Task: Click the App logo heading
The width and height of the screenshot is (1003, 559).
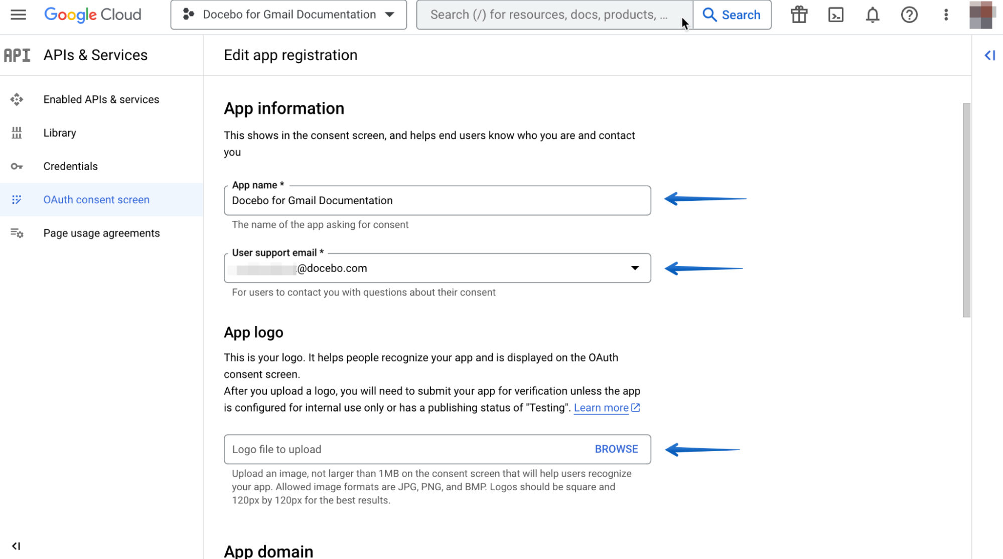Action: 253,333
